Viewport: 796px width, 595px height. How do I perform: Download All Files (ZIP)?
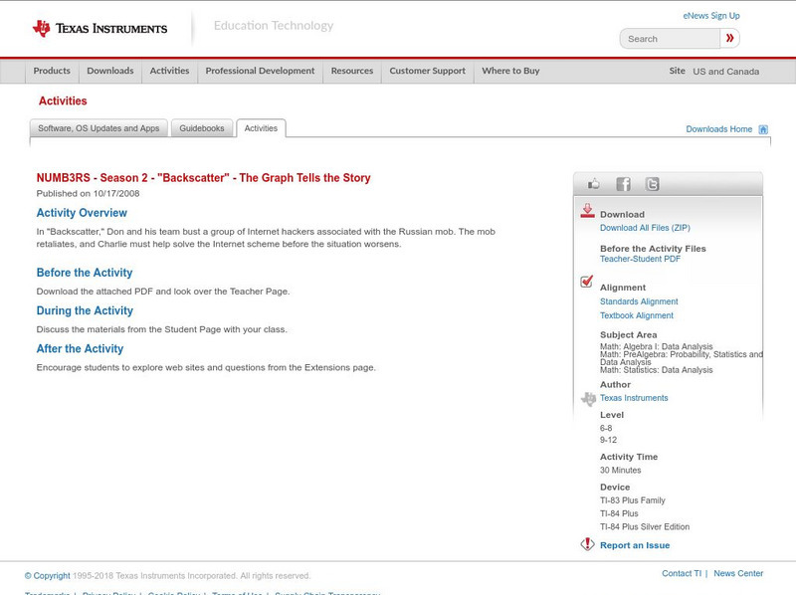click(x=645, y=228)
